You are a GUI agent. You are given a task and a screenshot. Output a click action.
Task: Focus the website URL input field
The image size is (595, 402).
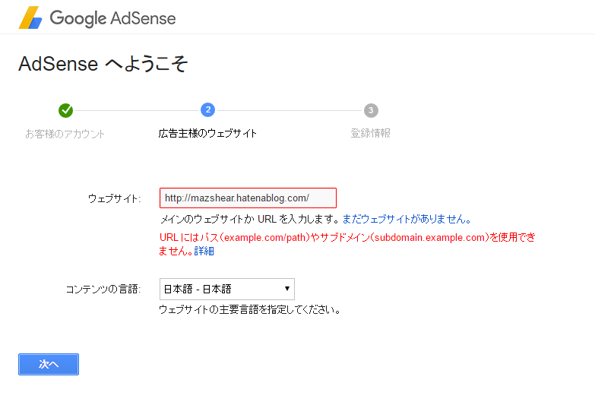tap(248, 198)
